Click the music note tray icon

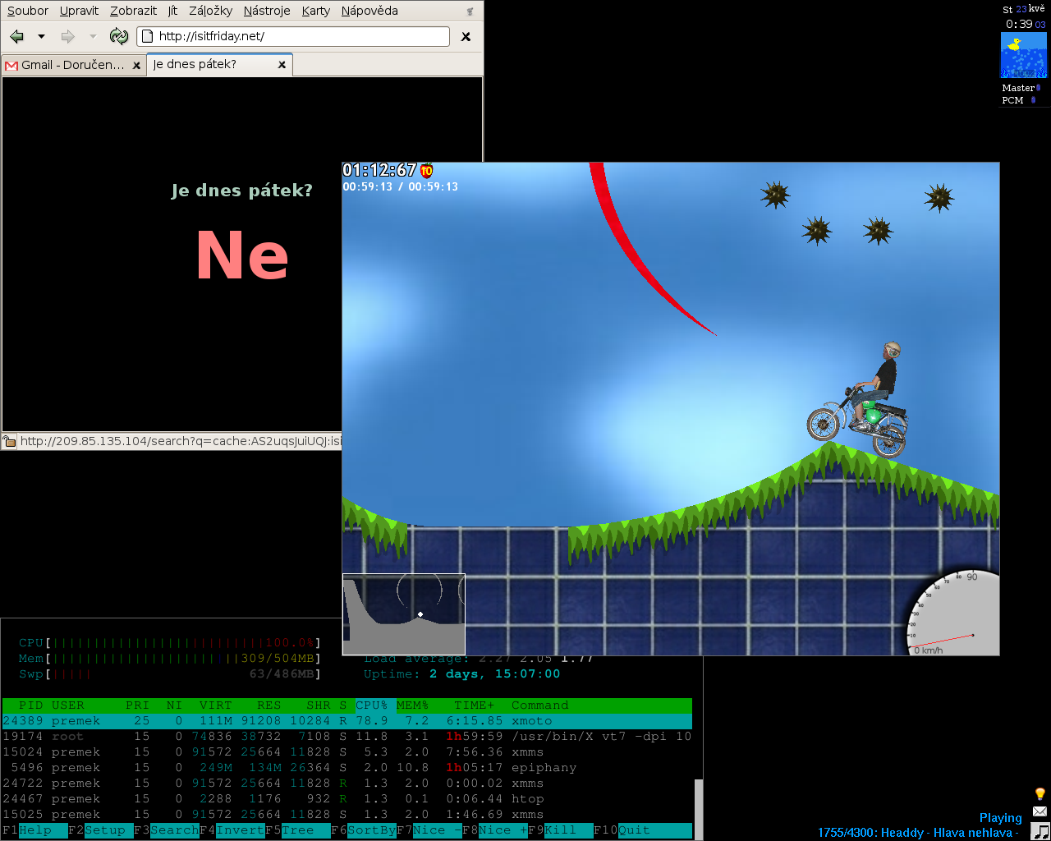(x=1040, y=831)
